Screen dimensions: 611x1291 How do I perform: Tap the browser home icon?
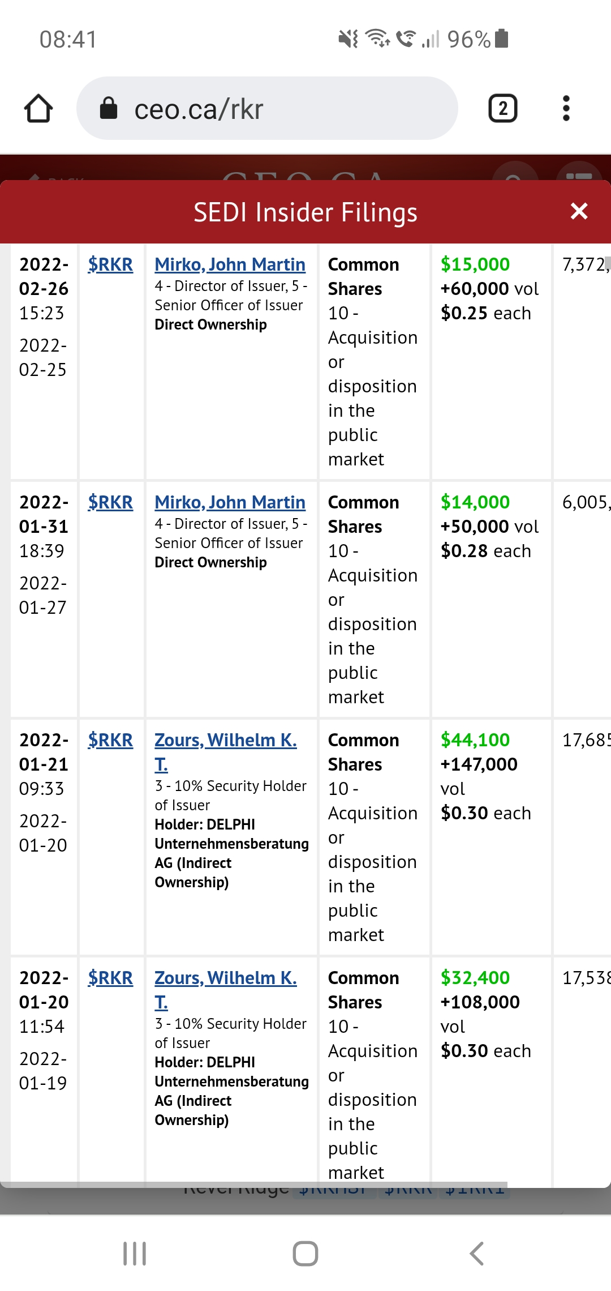tap(38, 108)
